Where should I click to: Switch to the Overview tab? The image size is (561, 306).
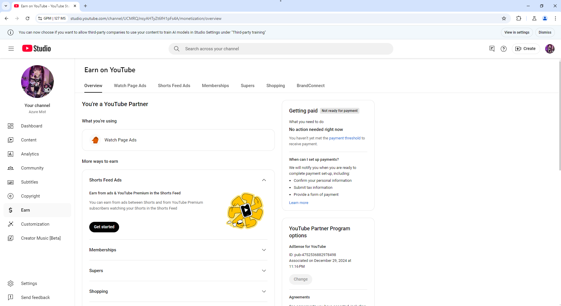pyautogui.click(x=93, y=86)
